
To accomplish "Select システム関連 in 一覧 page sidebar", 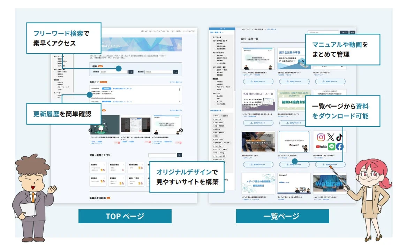I will [221, 104].
